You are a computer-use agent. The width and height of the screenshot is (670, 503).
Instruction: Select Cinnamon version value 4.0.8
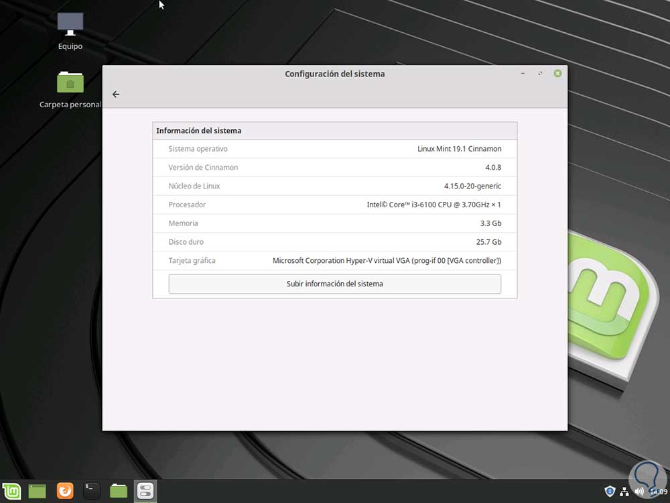(x=493, y=168)
